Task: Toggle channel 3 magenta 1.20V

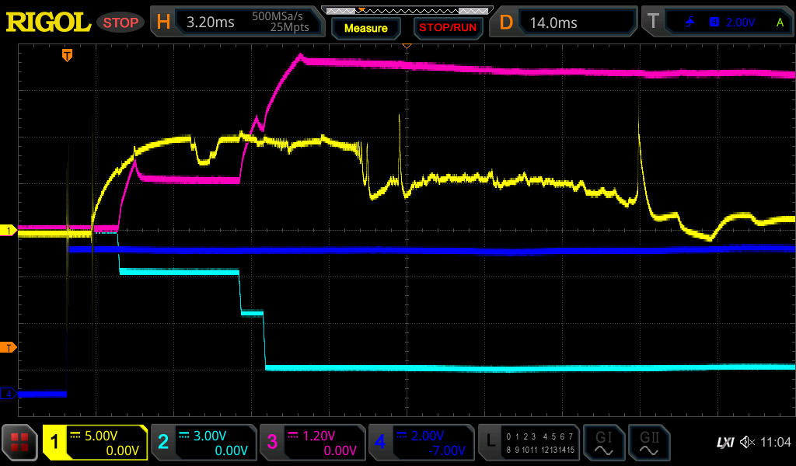Action: pos(311,443)
